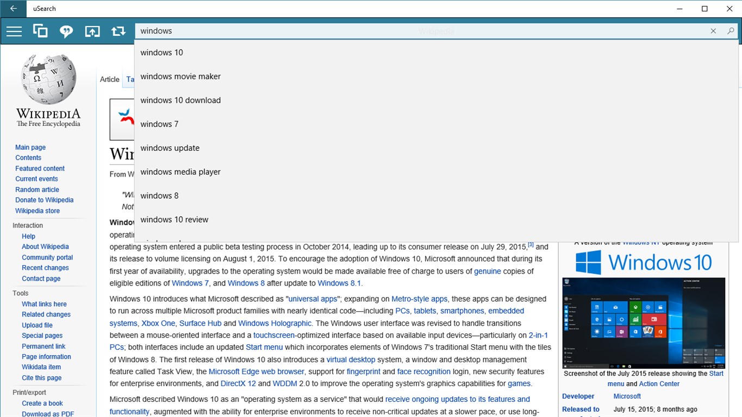Pick 'windows 7' from the suggestion list
This screenshot has height=417, width=742.
(x=159, y=124)
